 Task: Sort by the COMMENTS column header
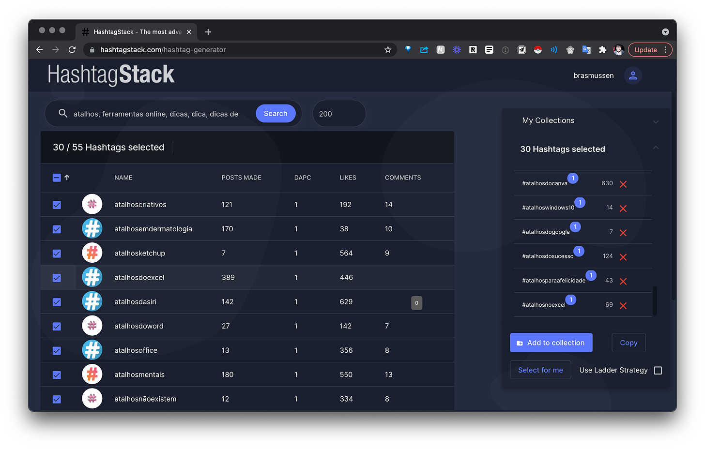(x=403, y=178)
